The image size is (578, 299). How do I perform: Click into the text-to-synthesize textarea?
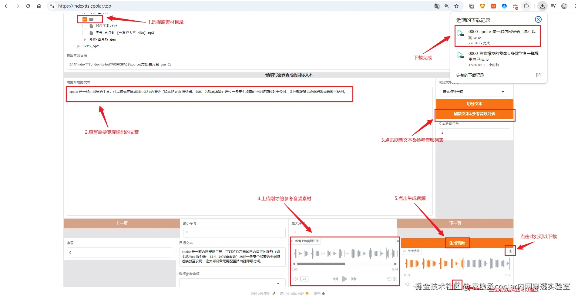249,151
